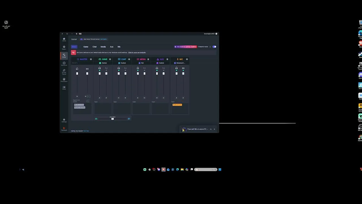This screenshot has width=362, height=204.
Task: Switch to the Mixer tab
Action: point(74,47)
